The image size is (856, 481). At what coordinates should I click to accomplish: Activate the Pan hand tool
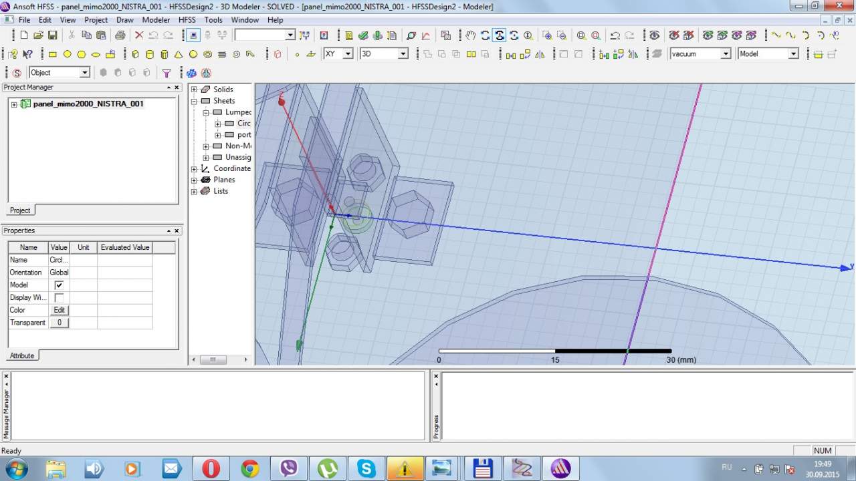[x=471, y=35]
